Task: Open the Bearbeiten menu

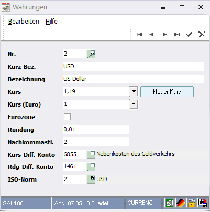Action: (24, 22)
